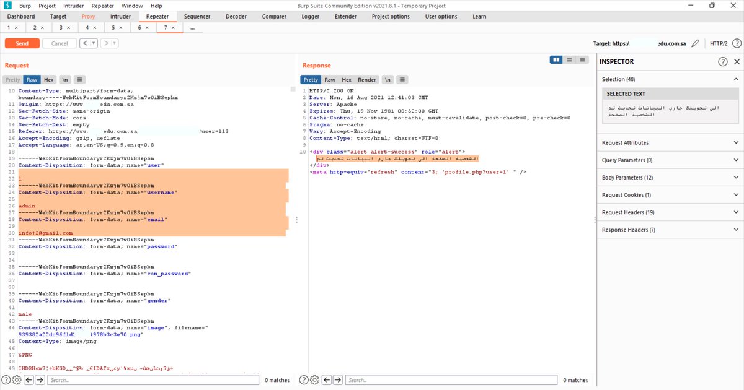Viewport: 744px width, 390px height.
Task: Click the Response search input field
Action: tap(451, 380)
